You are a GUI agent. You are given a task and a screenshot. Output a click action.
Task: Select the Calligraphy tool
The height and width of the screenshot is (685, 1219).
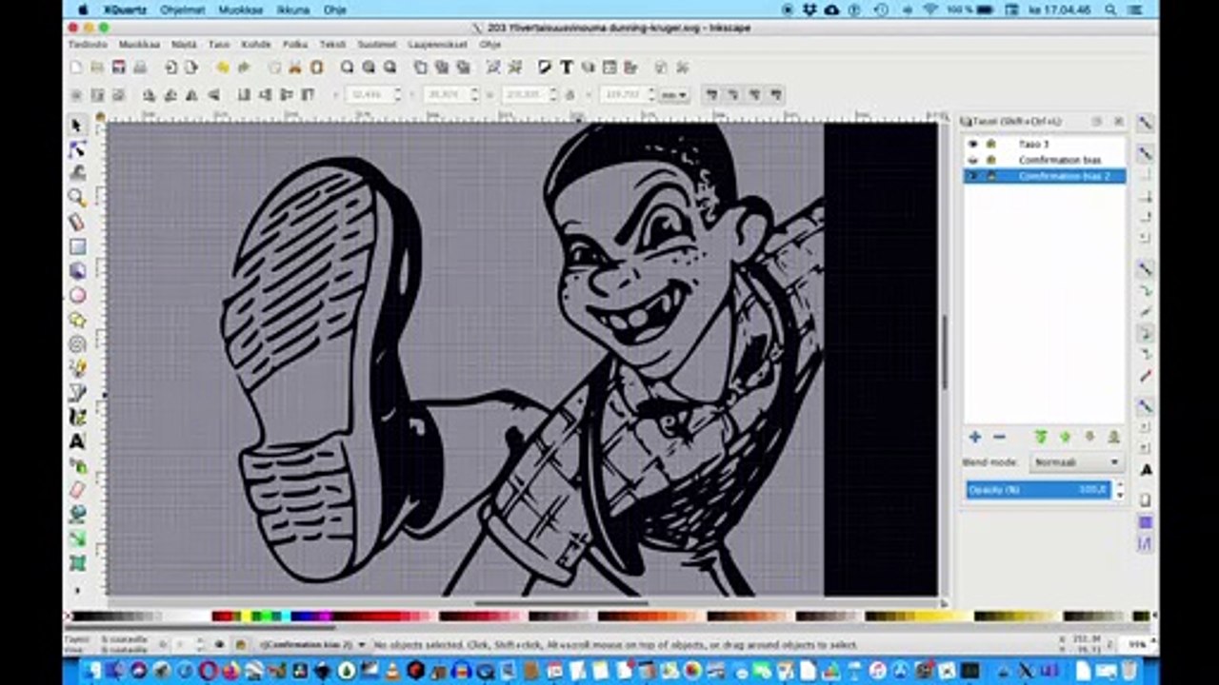[77, 417]
